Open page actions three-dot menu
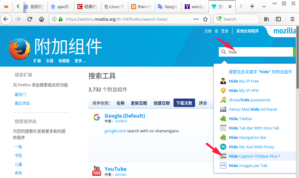 click(x=196, y=19)
